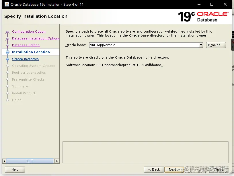Click the Operating System Groups step
The image size is (234, 176).
coord(33,66)
